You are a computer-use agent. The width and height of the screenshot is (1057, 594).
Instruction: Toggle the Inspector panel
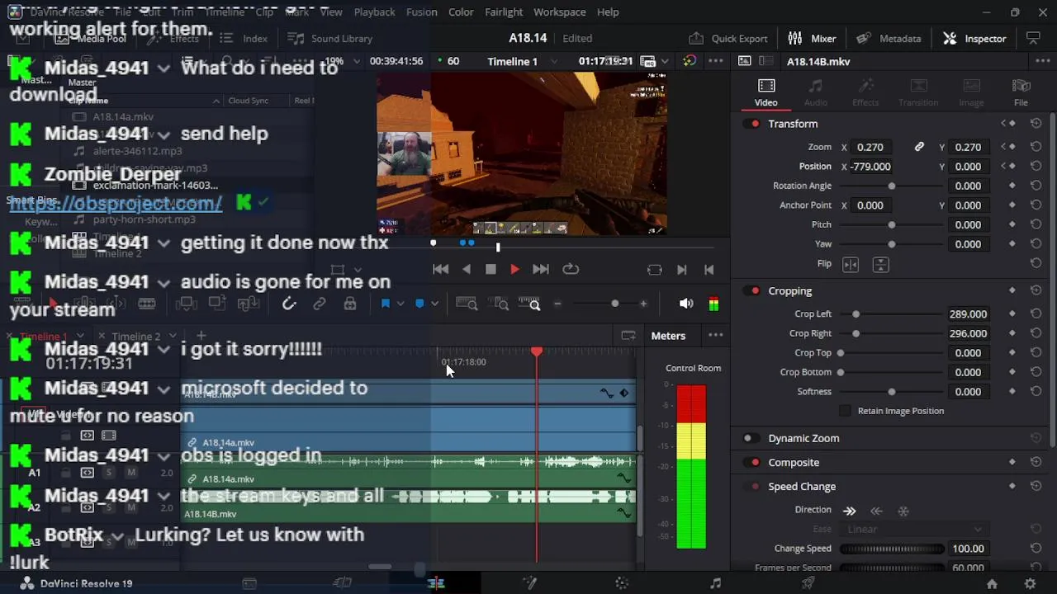[975, 38]
